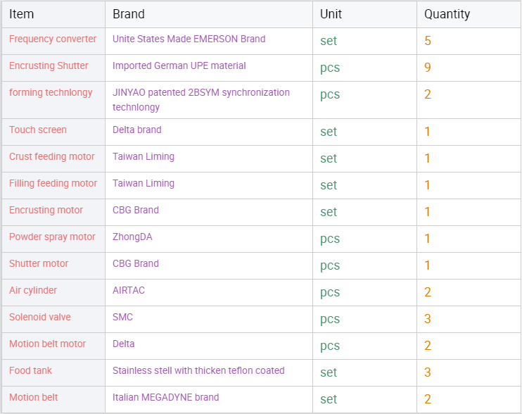Click CBG Brand in Encrusting motor row
Image resolution: width=522 pixels, height=414 pixels.
(136, 210)
